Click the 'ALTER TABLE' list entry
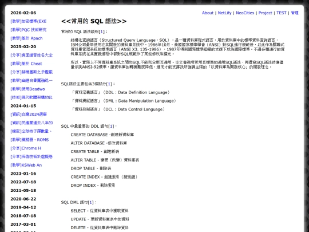309x232 pixels. click(x=105, y=160)
